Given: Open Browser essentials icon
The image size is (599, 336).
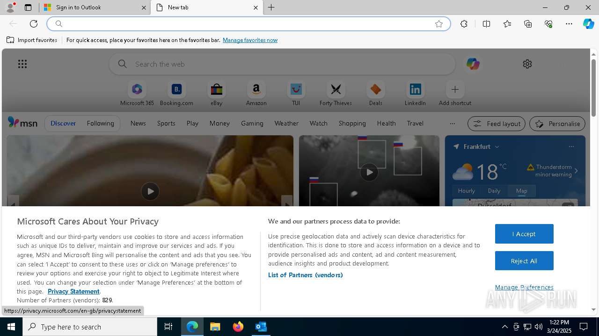Looking at the screenshot, I should 548,24.
